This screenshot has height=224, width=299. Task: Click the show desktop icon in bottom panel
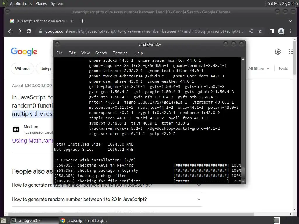click(x=4, y=220)
